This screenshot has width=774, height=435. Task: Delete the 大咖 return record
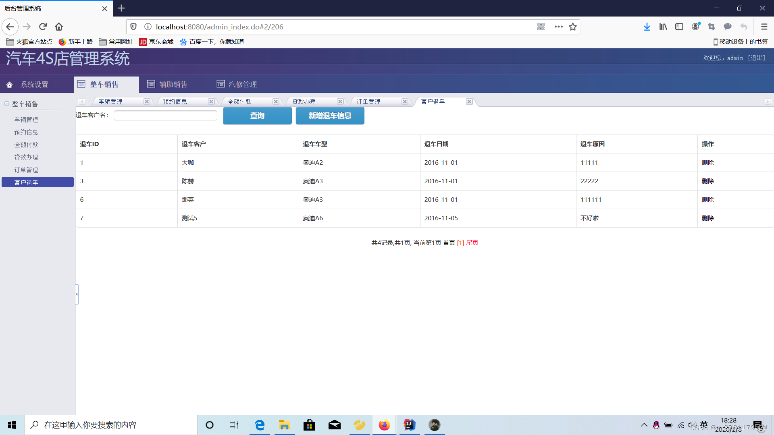[707, 163]
